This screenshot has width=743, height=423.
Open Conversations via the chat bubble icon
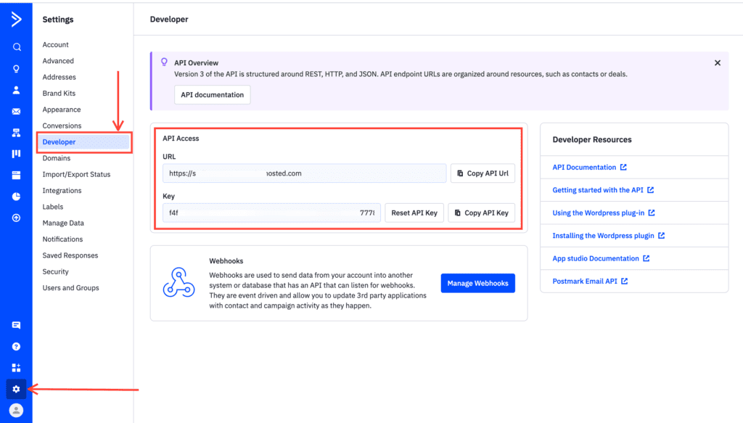click(15, 325)
